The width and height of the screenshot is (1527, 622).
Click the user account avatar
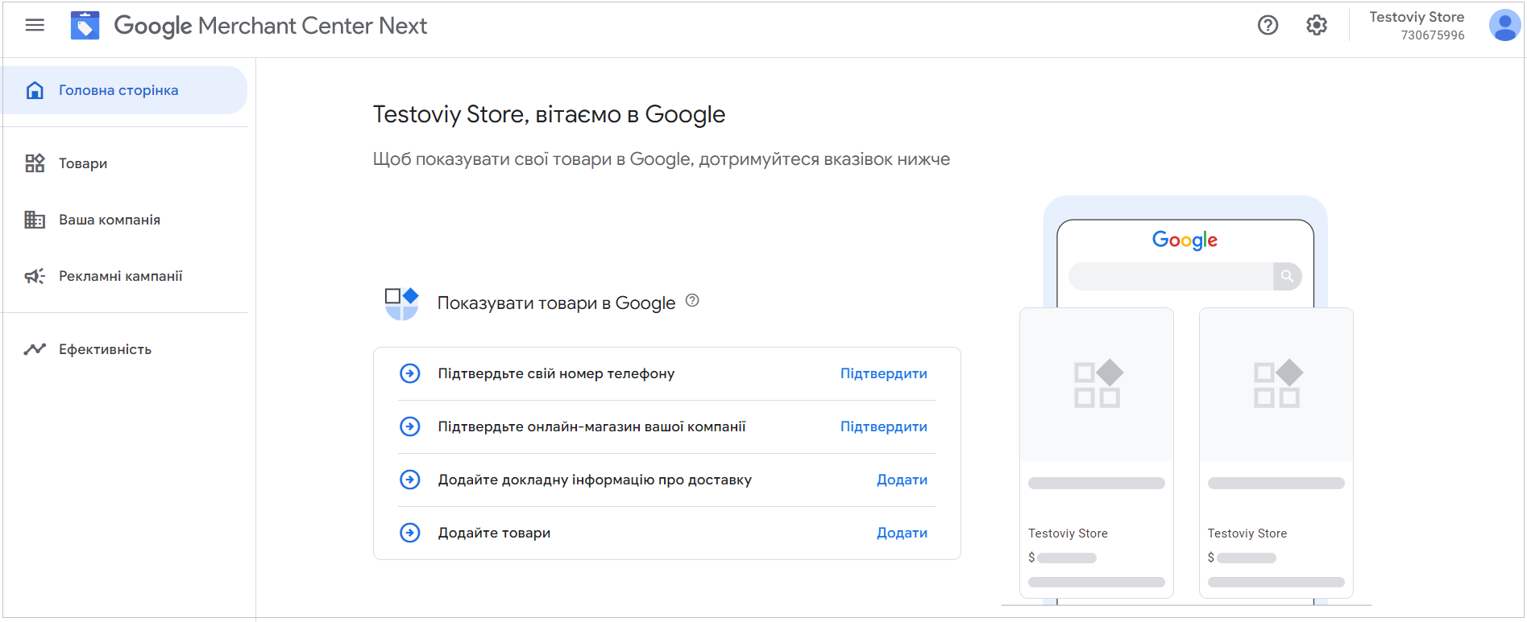coord(1504,26)
